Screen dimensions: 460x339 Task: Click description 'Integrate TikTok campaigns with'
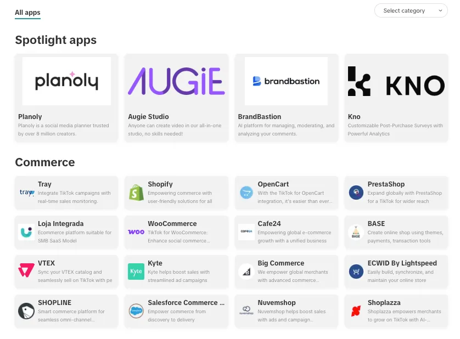pos(74,193)
